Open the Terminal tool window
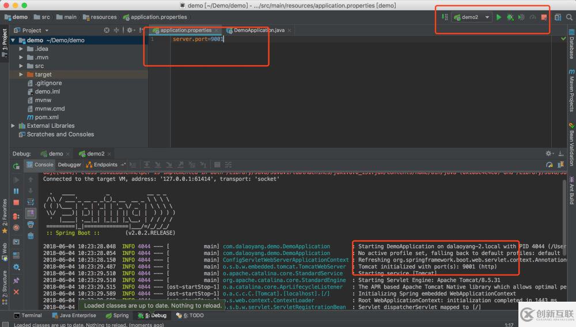The image size is (576, 327). (x=28, y=315)
